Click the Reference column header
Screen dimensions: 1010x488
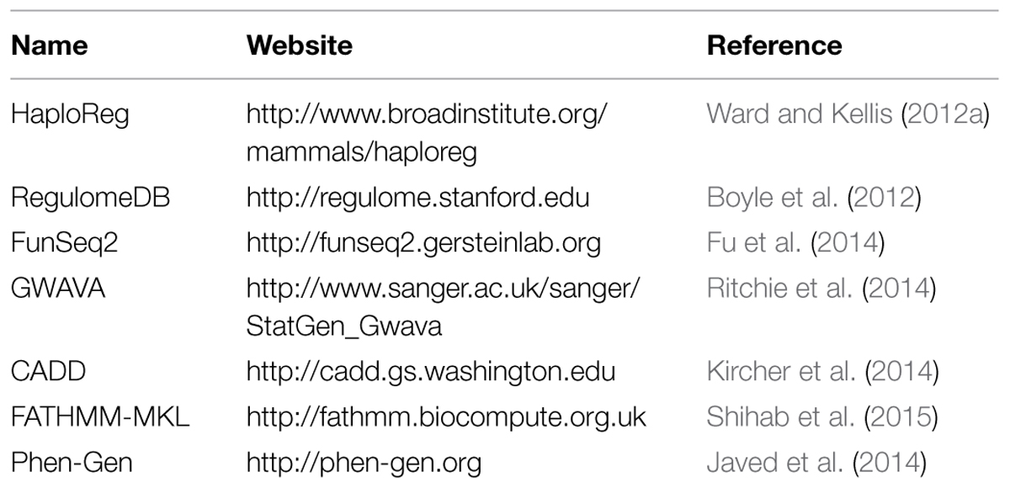774,45
